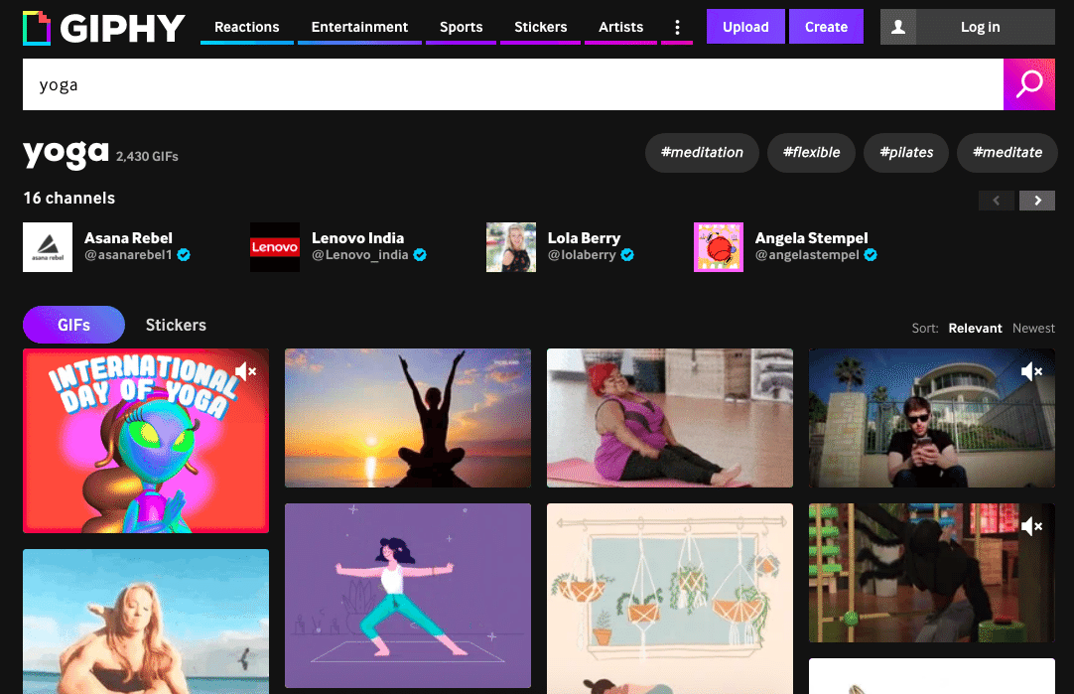Open Asana Rebel channel avatar

48,247
